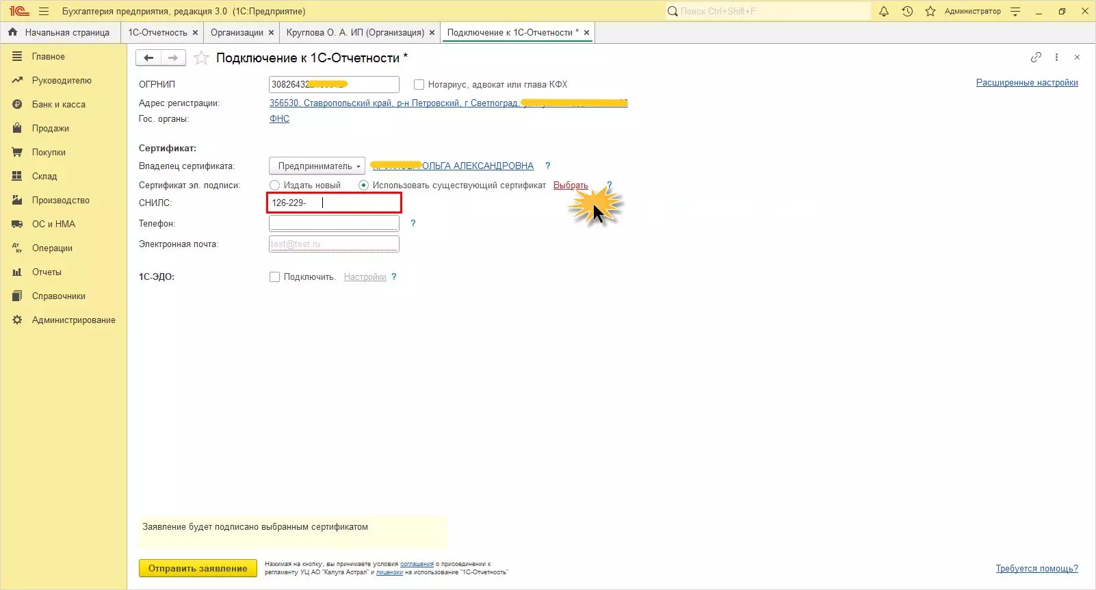Screen dimensions: 1096x590
Task: Open certificate owner ОЛЬГА АЛЕКСАНДРОВНА link
Action: [x=452, y=166]
